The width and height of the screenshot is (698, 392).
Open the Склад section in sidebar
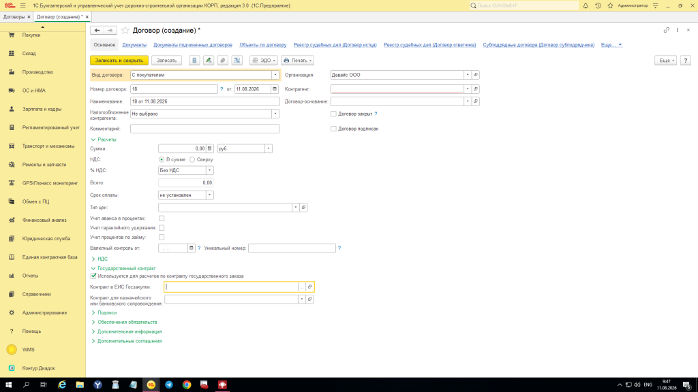coord(29,53)
